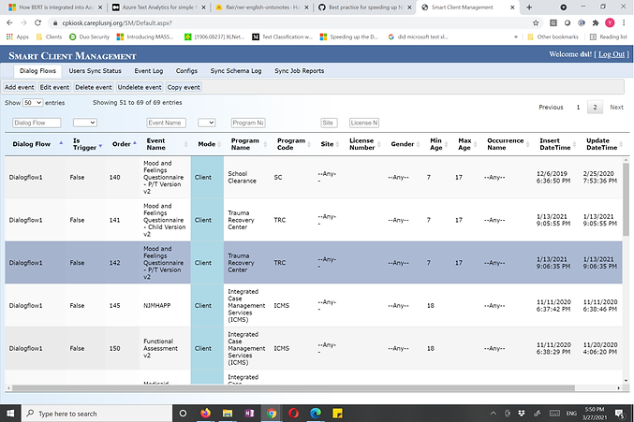Open Firefox from the taskbar

(x=204, y=413)
